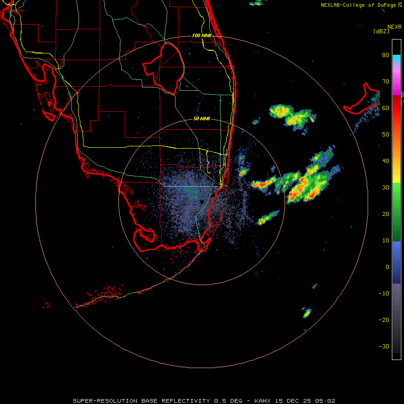Click the -30 value on the dBZ scale
Image resolution: width=404 pixels, height=404 pixels.
384,346
